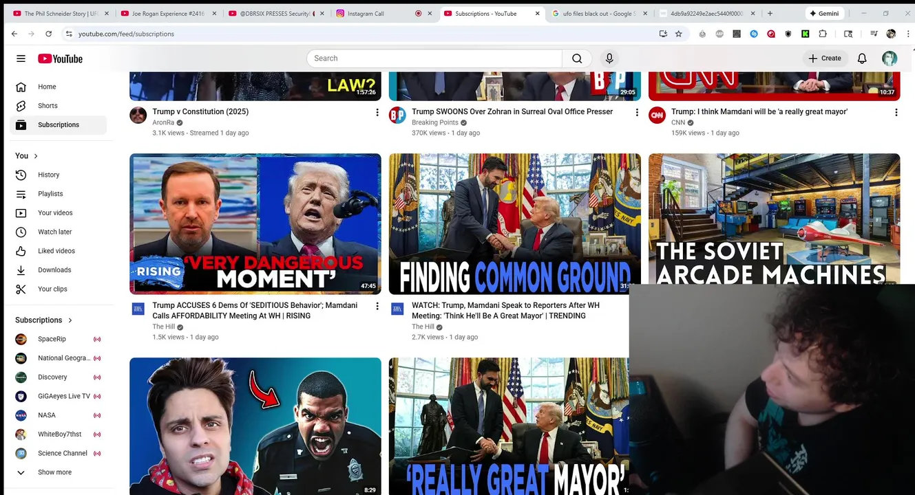The height and width of the screenshot is (495, 915).
Task: Open Your videos in sidebar
Action: (x=59, y=212)
